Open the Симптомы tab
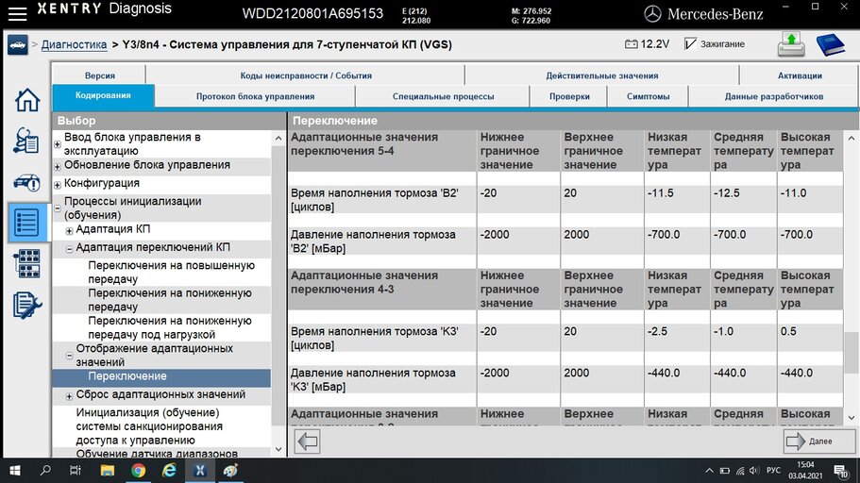Image resolution: width=860 pixels, height=483 pixels. point(648,96)
